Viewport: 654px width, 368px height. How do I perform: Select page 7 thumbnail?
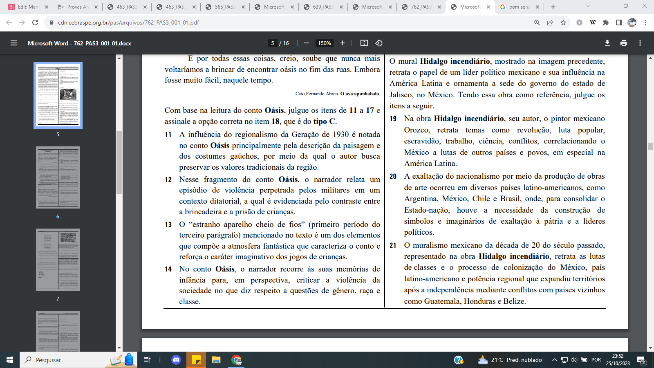tap(58, 260)
